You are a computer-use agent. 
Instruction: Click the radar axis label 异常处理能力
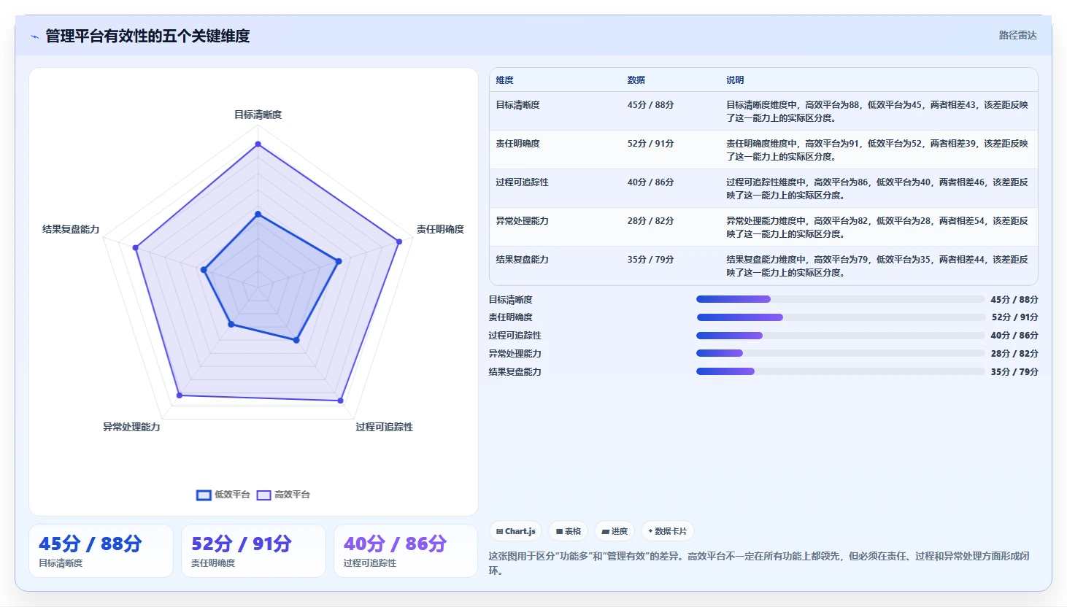131,427
